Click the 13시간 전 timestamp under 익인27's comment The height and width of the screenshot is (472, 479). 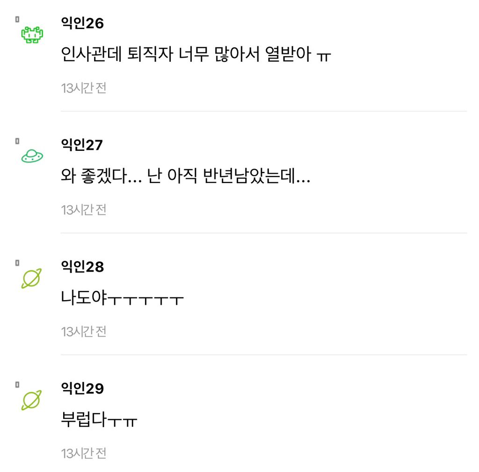coord(84,210)
